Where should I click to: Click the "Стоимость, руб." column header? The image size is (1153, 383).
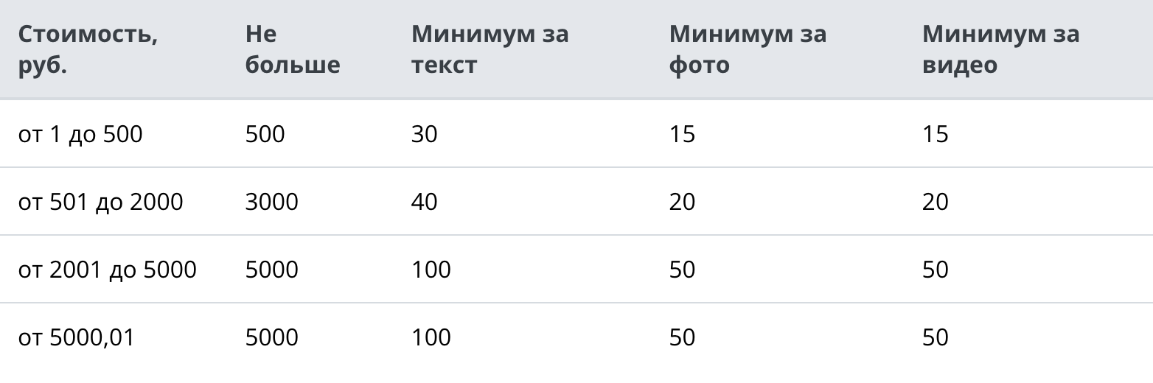tap(88, 49)
